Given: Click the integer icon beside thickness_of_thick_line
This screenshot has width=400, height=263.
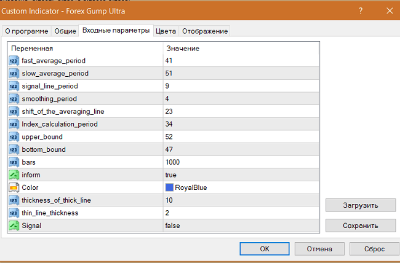Looking at the screenshot, I should (14, 200).
